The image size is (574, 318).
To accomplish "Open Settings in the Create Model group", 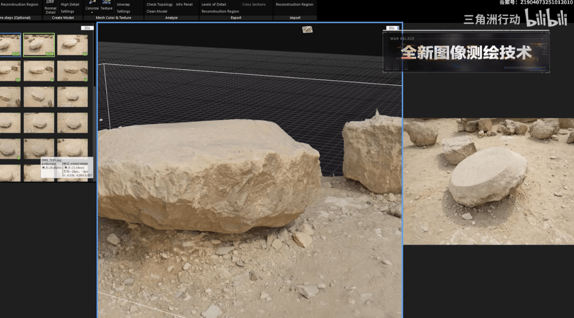I will coord(67,11).
